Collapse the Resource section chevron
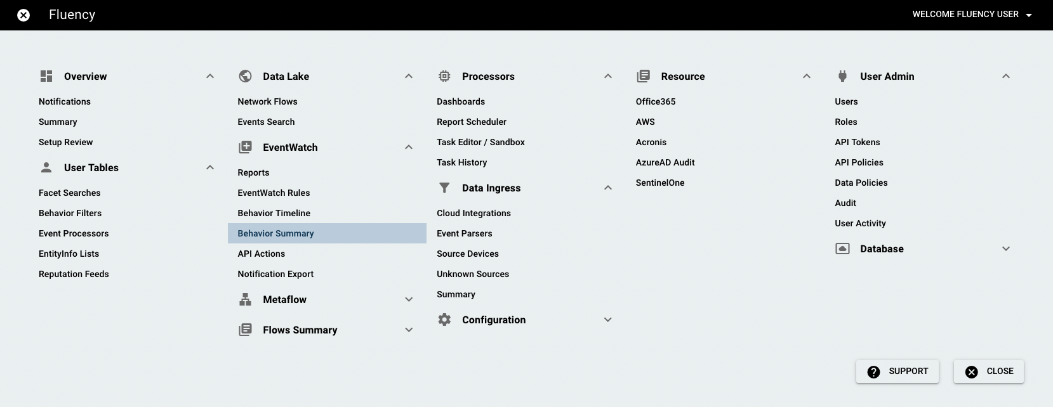This screenshot has width=1053, height=407. (807, 76)
